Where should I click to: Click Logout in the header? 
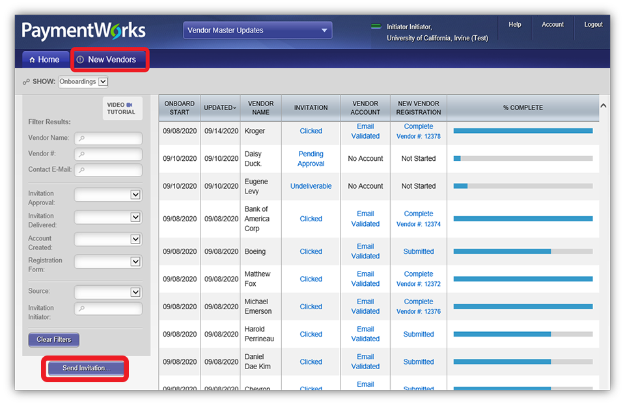593,25
